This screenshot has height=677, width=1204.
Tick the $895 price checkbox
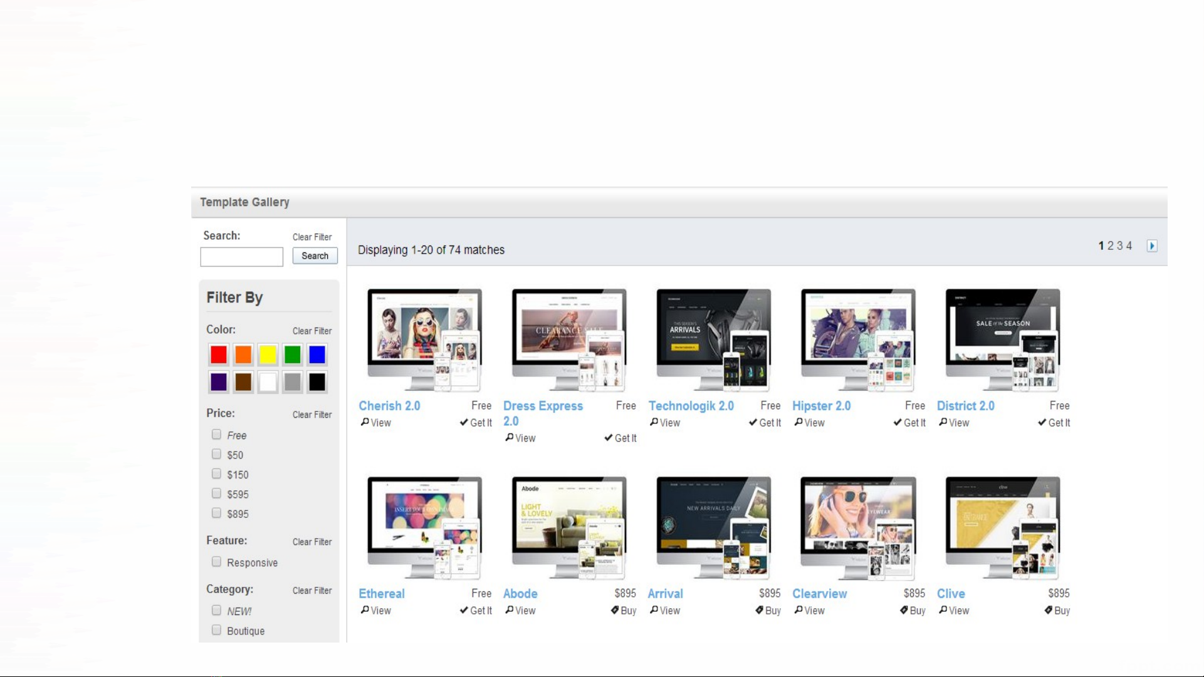tap(216, 513)
